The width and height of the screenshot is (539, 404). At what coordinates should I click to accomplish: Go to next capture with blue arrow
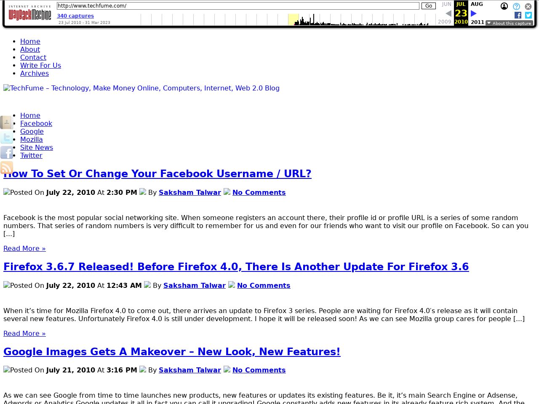(473, 13)
